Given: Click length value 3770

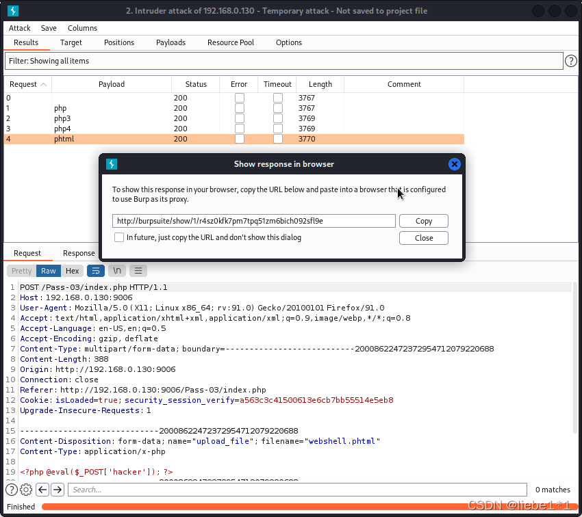Looking at the screenshot, I should pyautogui.click(x=307, y=139).
